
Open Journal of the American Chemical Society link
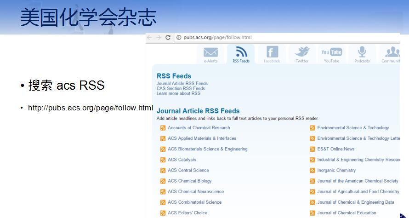358,181
